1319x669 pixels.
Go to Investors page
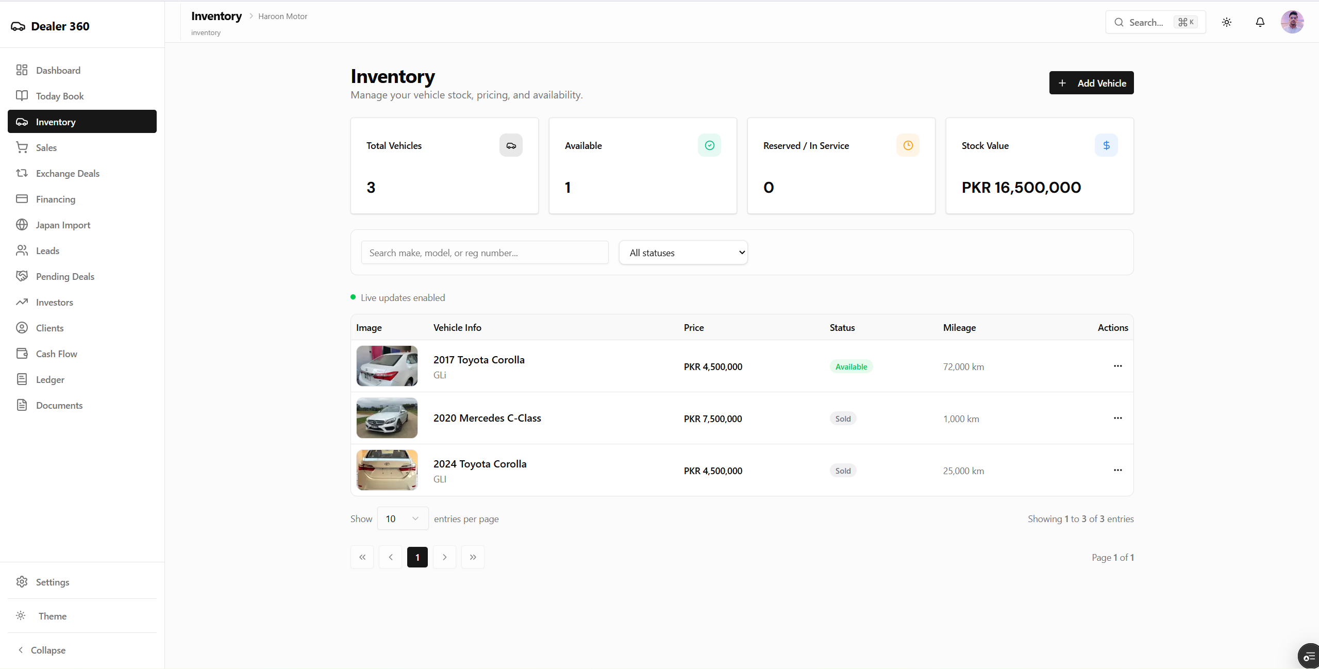(x=82, y=302)
